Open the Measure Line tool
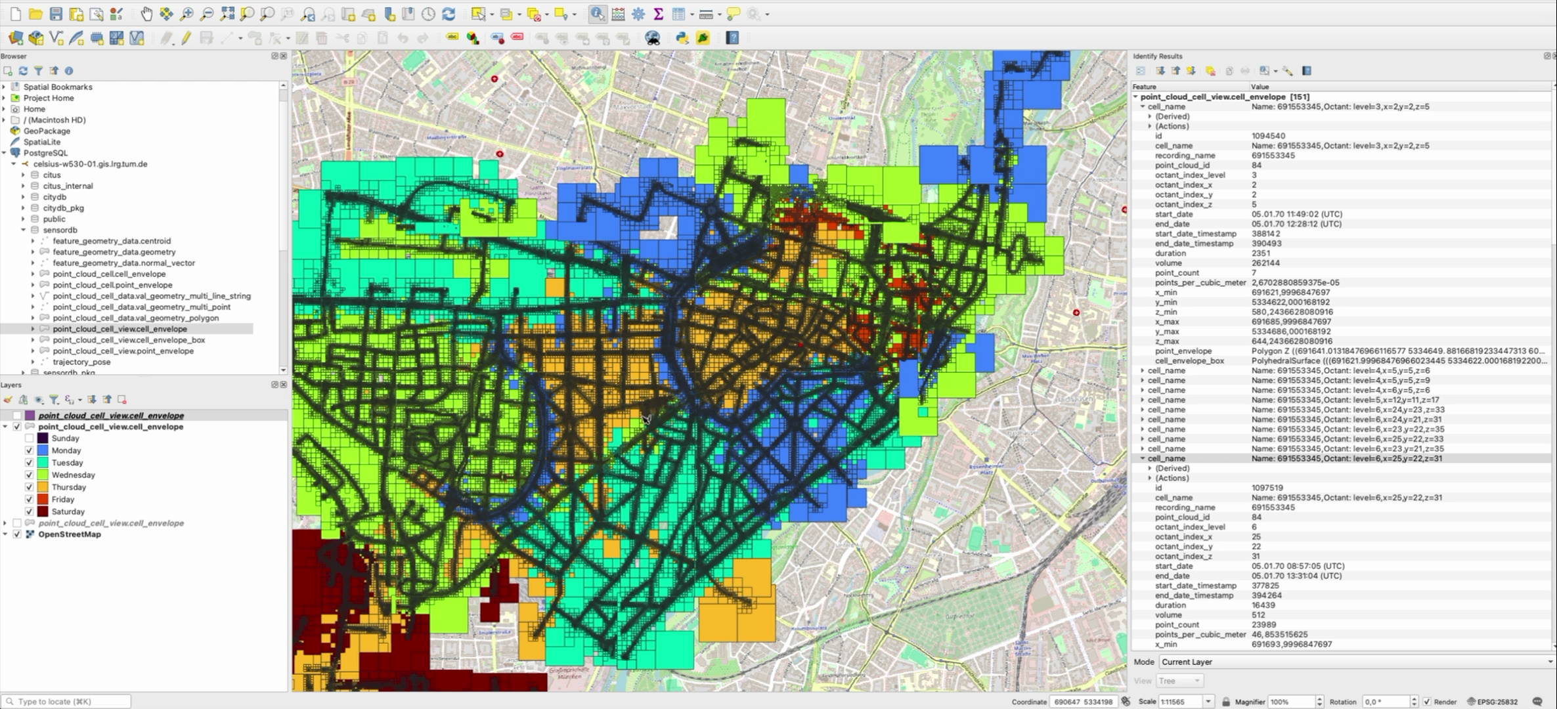 click(706, 14)
